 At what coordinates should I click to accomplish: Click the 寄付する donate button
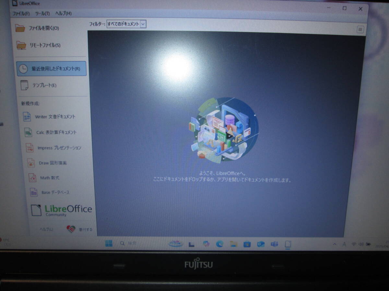coord(79,229)
